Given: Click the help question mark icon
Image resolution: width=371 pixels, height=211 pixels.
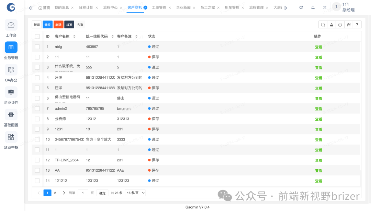Looking at the screenshot, I should pyautogui.click(x=357, y=24).
